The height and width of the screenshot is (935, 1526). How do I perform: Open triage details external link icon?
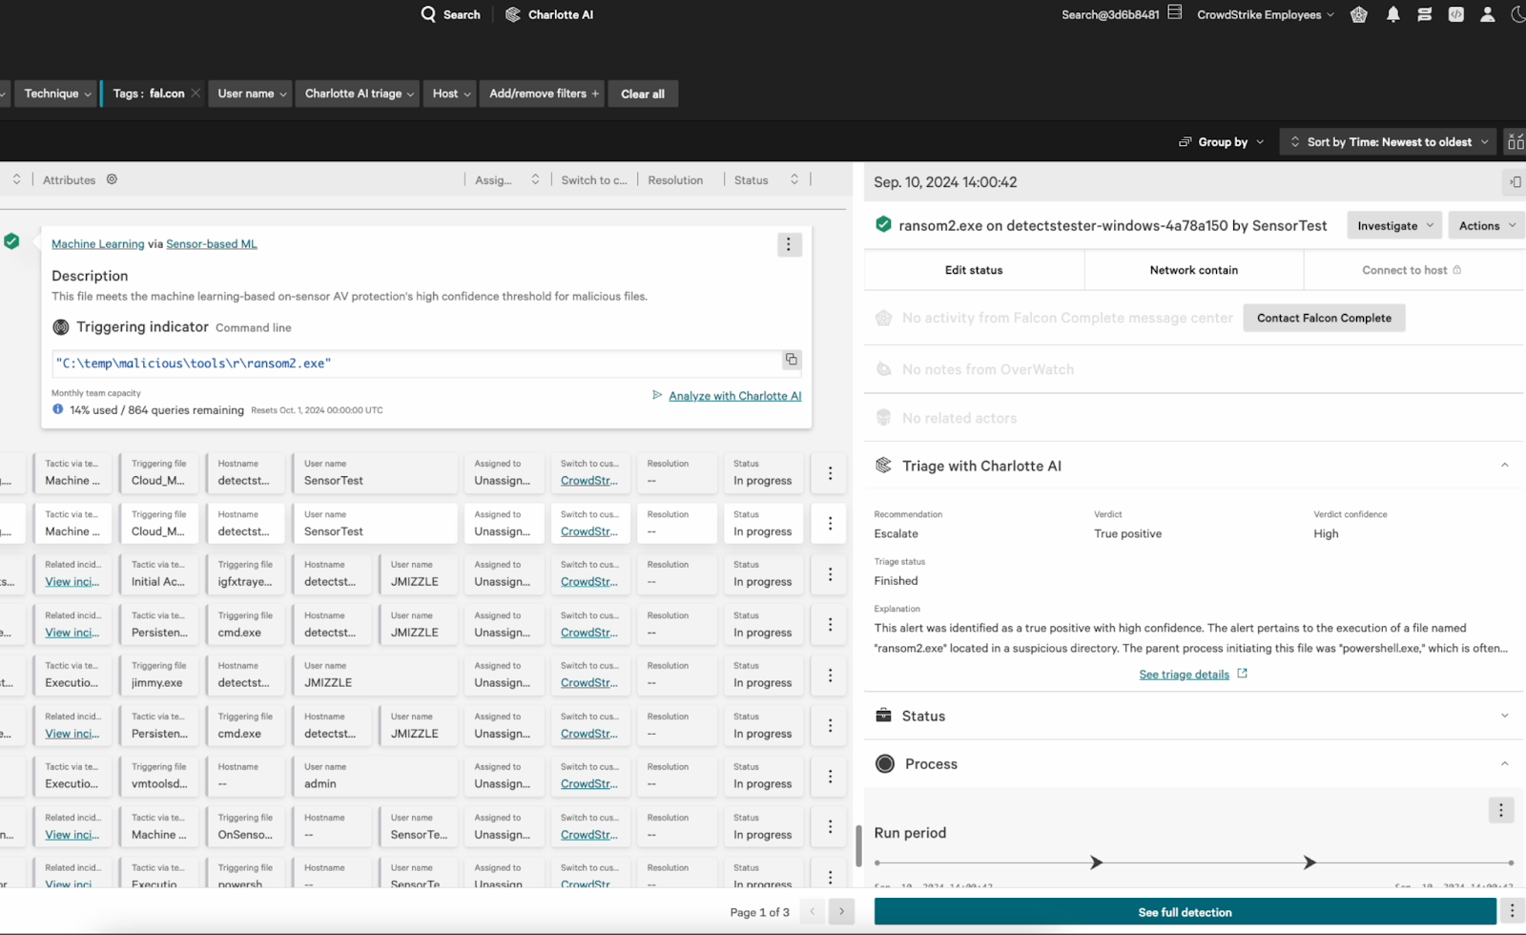pyautogui.click(x=1242, y=674)
